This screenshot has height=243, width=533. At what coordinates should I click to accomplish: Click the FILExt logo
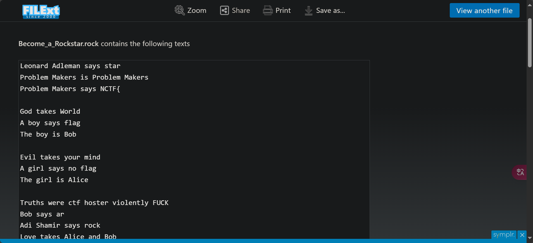[x=41, y=12]
